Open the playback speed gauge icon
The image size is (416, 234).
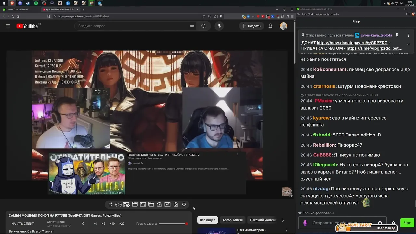point(159,205)
